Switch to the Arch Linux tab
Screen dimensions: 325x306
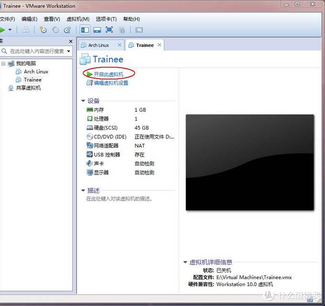click(98, 45)
